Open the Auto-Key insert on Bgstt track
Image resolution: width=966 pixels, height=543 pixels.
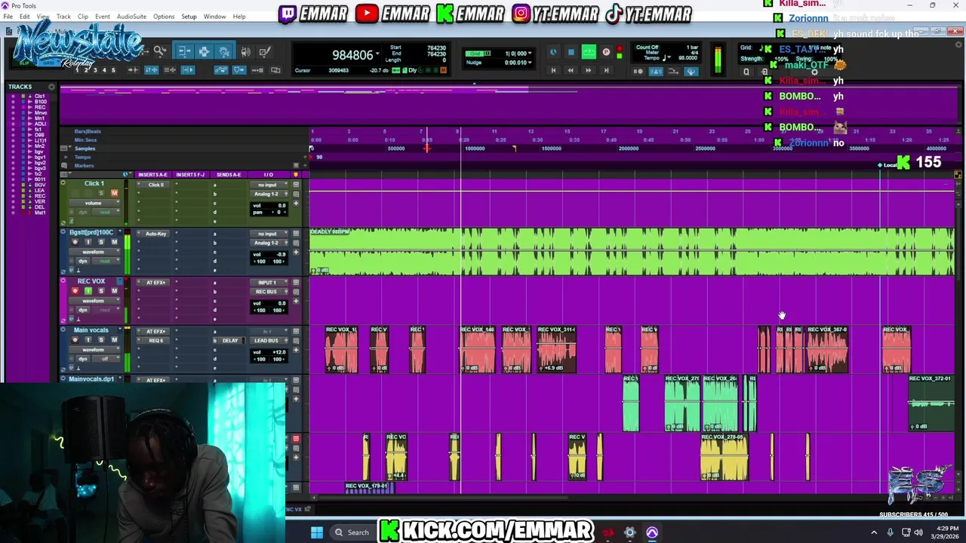(155, 234)
